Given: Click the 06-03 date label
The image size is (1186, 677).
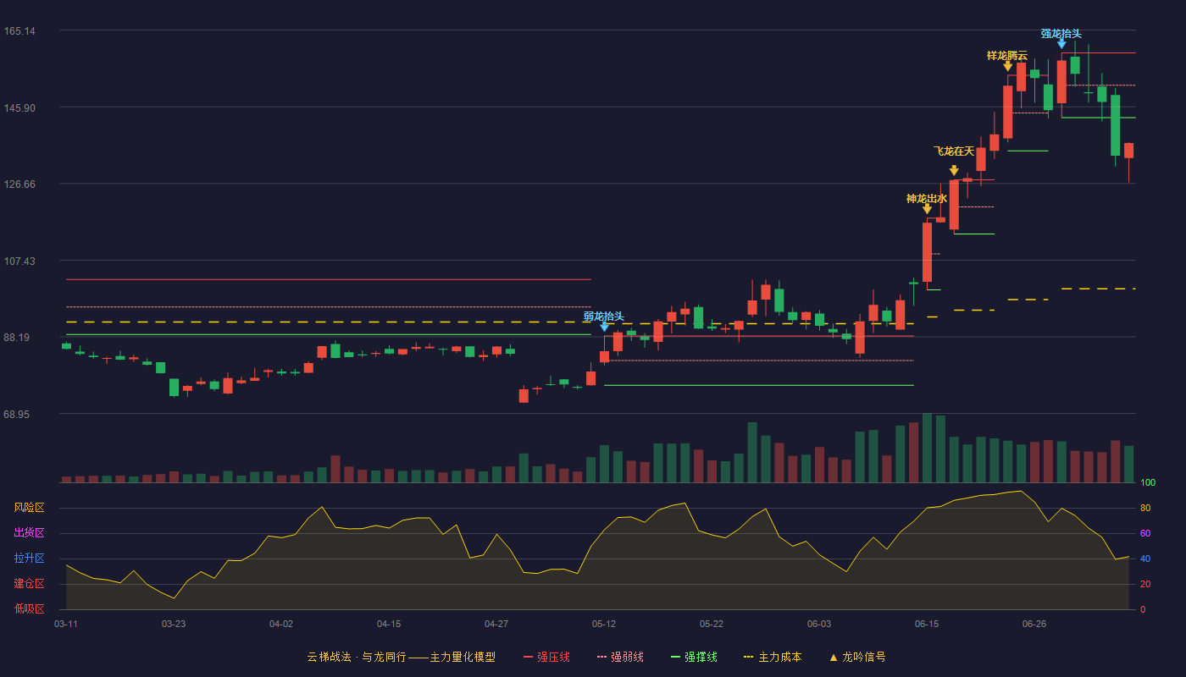Looking at the screenshot, I should click(x=819, y=624).
